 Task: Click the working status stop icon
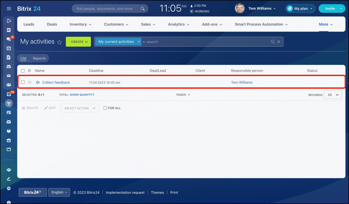click(192, 11)
